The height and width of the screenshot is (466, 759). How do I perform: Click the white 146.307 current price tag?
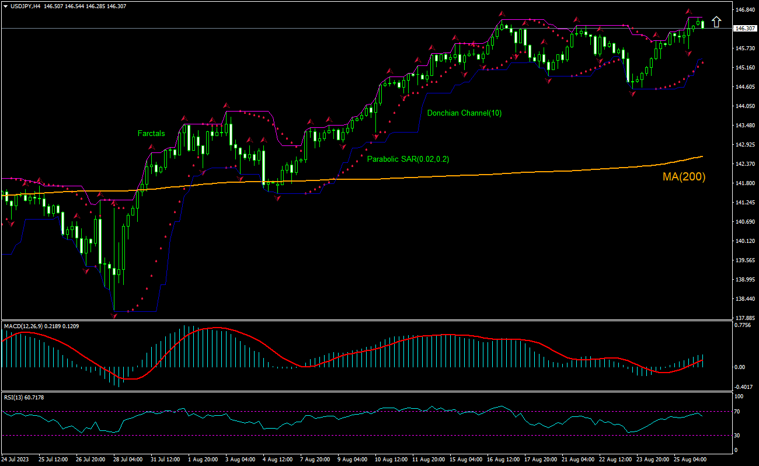[744, 27]
